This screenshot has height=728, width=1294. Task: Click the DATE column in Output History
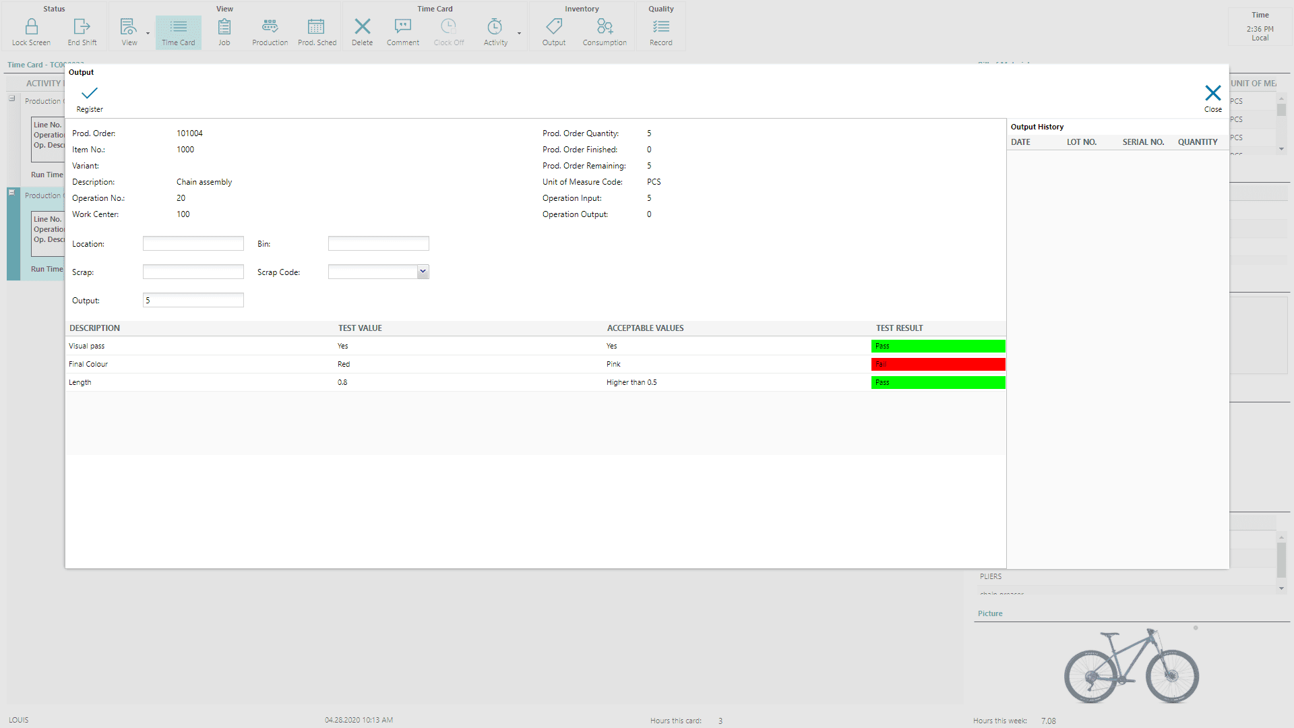(x=1020, y=142)
